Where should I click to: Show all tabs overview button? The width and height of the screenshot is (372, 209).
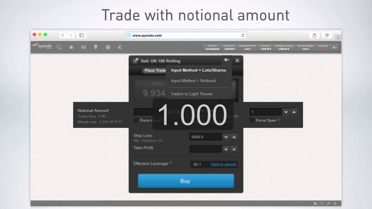click(x=327, y=35)
